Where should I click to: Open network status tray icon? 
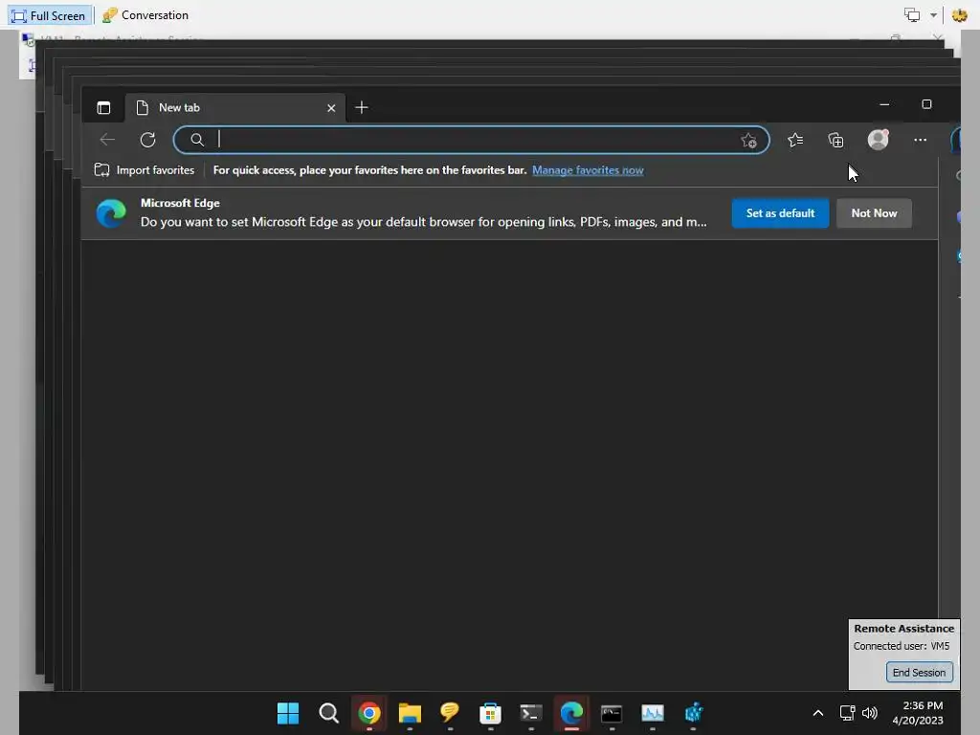[847, 713]
